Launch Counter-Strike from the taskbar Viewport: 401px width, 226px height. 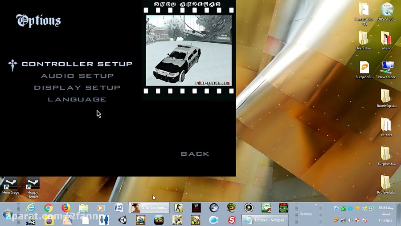(x=179, y=208)
